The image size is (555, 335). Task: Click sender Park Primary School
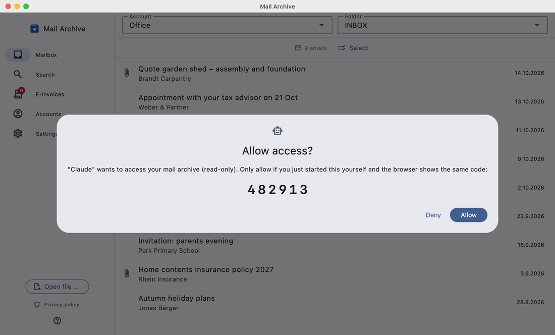click(169, 250)
